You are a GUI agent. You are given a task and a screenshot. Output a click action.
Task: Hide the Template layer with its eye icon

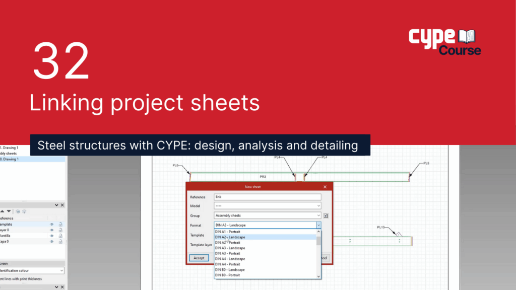coord(51,224)
